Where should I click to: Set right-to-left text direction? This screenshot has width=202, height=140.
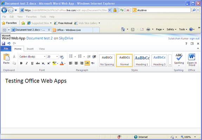coord(93,63)
